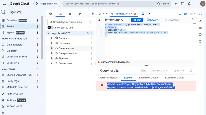Open the comments icon in right rail
206x115 pixels.
coord(200,28)
